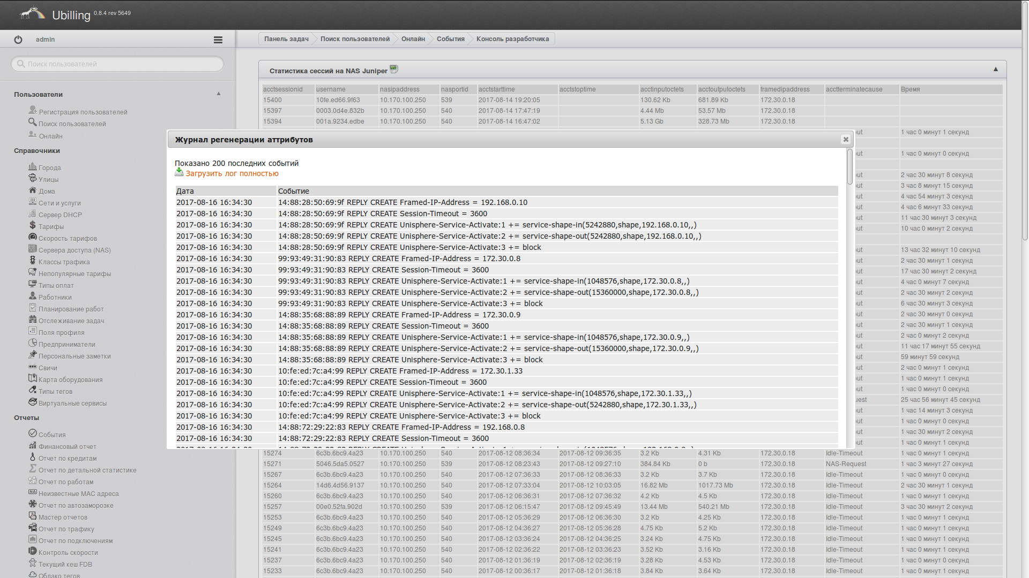Click Загрузить лог полностью link
1029x578 pixels.
232,173
